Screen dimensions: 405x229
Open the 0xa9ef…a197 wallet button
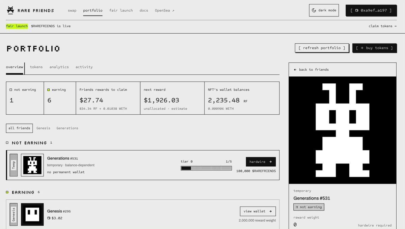click(371, 10)
